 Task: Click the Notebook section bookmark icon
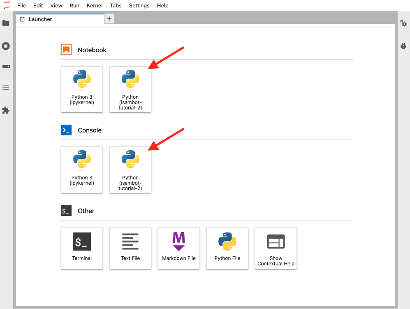point(66,50)
